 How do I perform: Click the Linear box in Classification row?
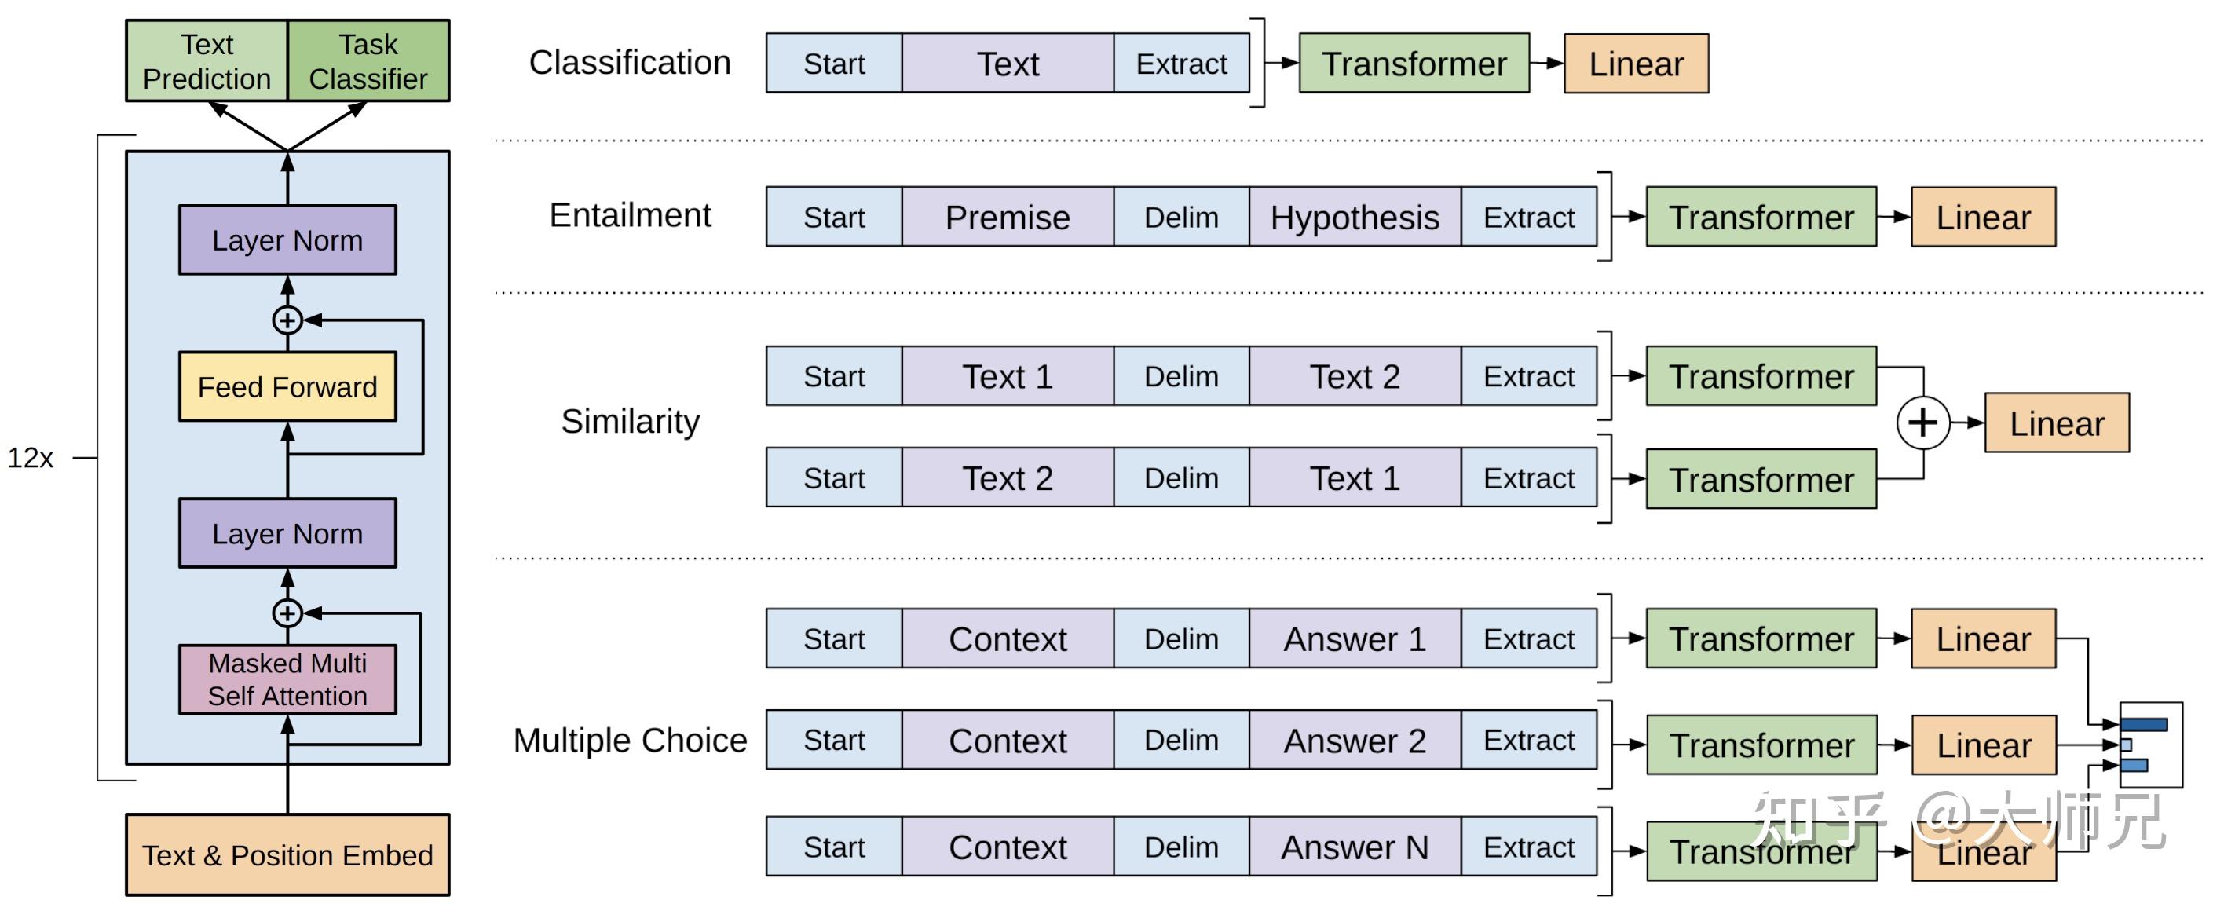tap(1636, 63)
